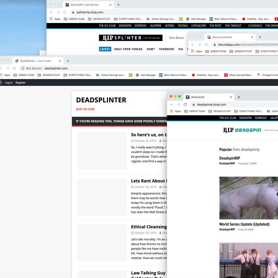The image size is (278, 278).
Task: Close the SplinterRIP | Dem Bones tab
Action: click(110, 5)
